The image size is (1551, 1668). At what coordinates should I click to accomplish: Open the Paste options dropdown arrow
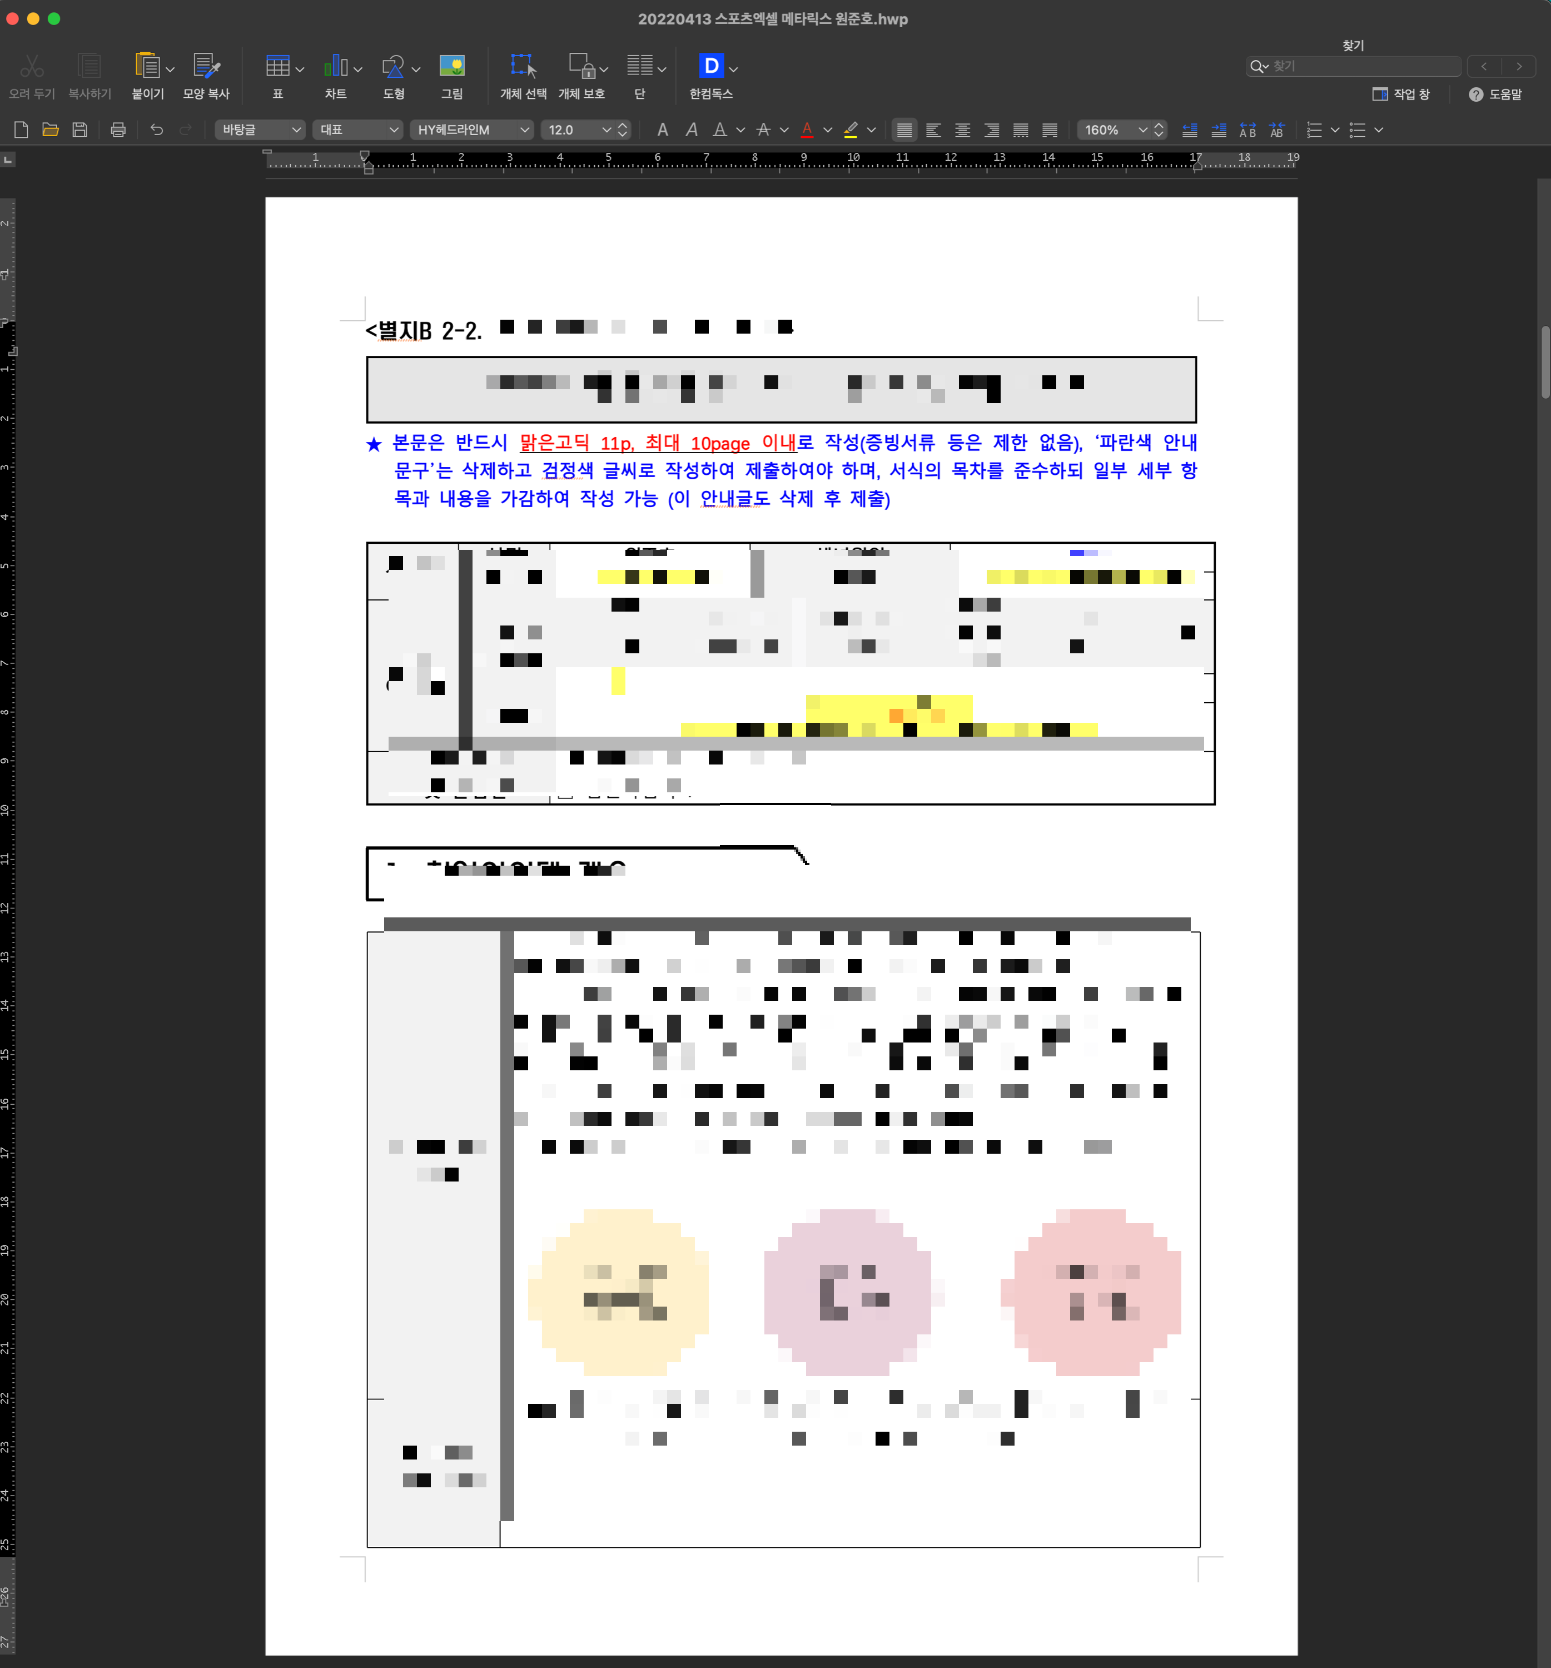pos(170,69)
